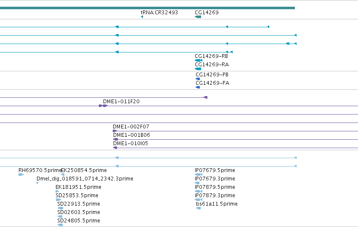Click the EK181951.5prime label

pyautogui.click(x=78, y=188)
